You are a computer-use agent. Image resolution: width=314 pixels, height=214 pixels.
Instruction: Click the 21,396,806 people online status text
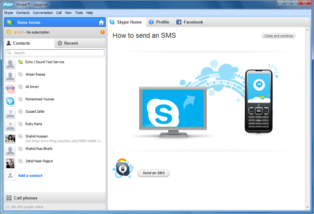tap(24, 207)
